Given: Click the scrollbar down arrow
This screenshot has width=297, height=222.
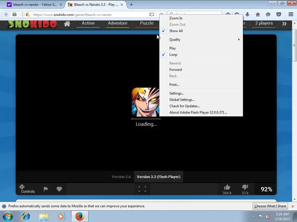Looking at the screenshot, I should pyautogui.click(x=294, y=199).
